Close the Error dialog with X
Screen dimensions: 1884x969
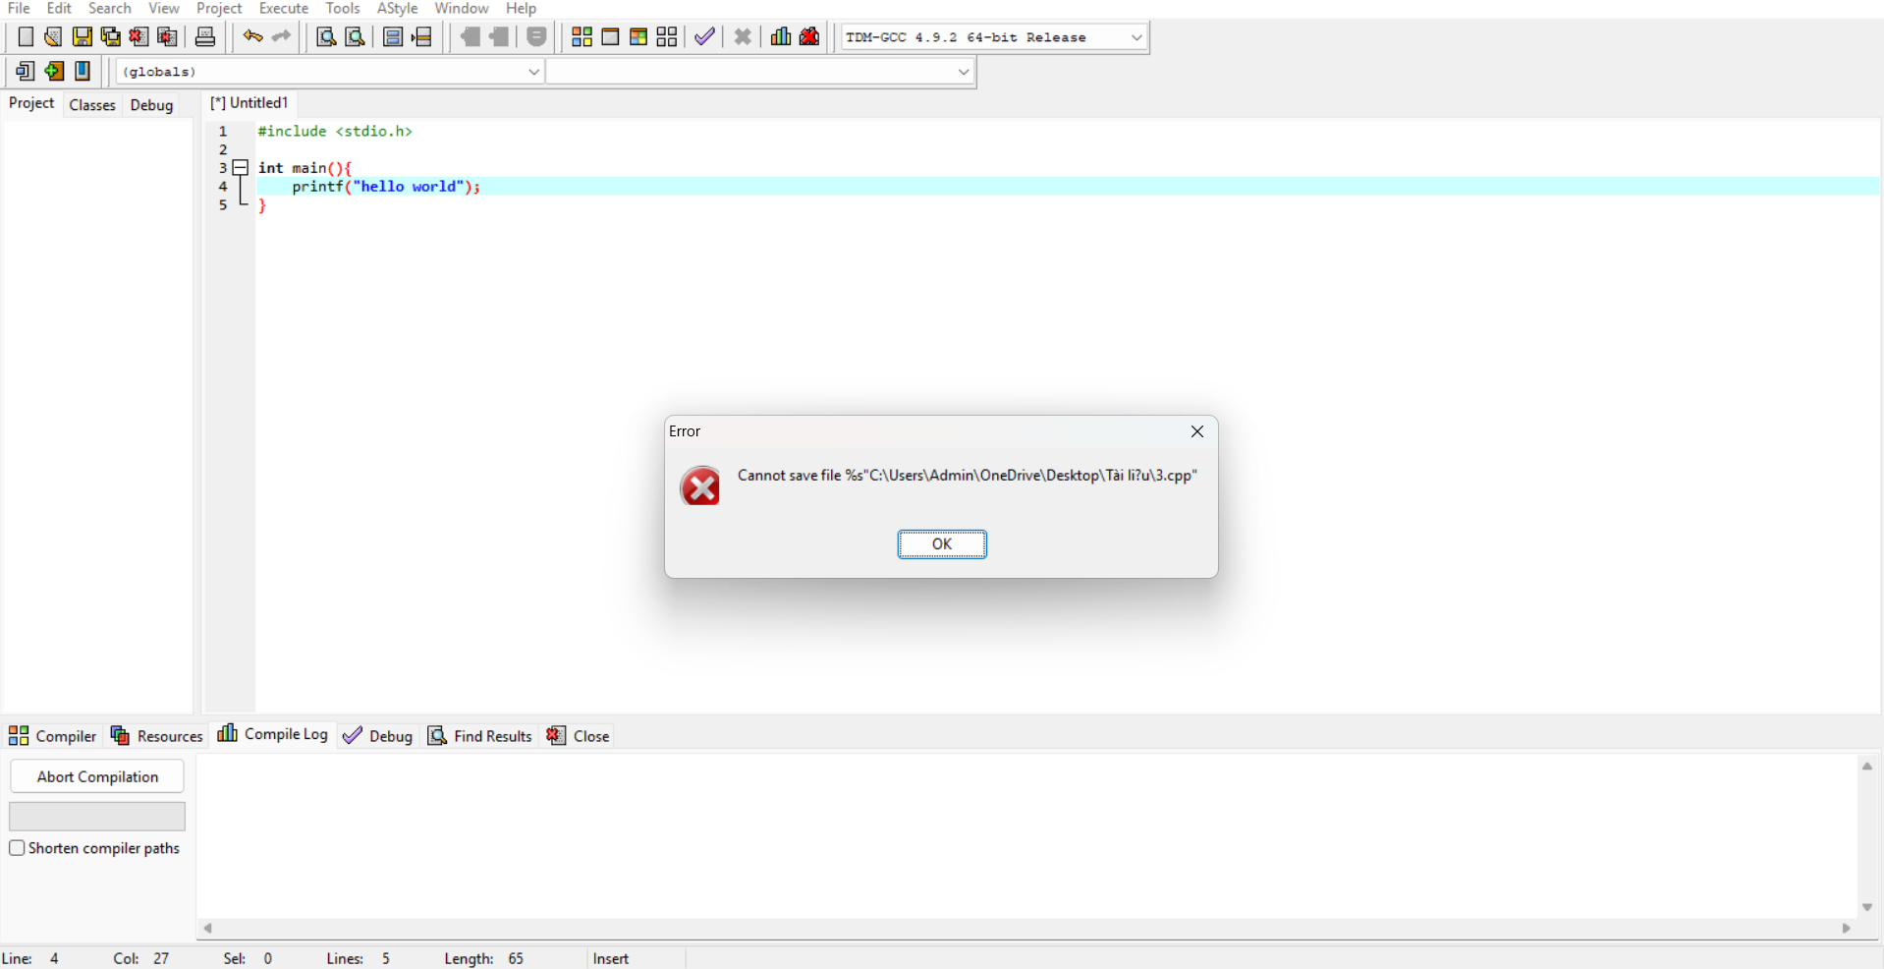(x=1196, y=431)
